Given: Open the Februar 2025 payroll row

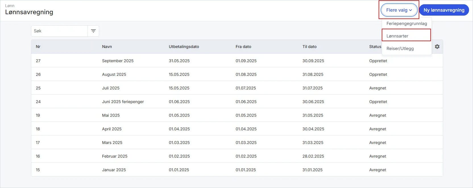Looking at the screenshot, I should coord(237,156).
